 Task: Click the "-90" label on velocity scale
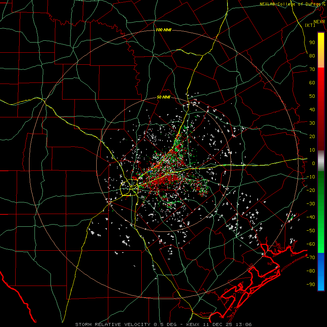(311, 284)
